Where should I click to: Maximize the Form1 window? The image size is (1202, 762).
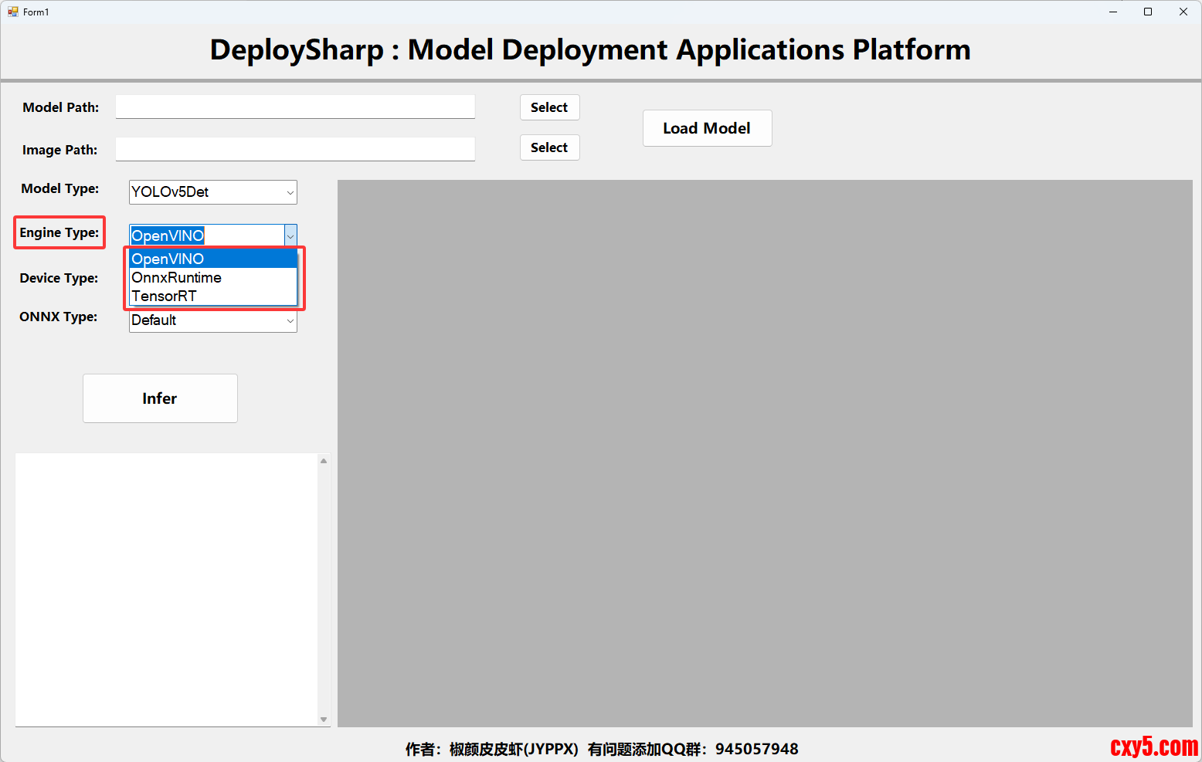(1148, 12)
